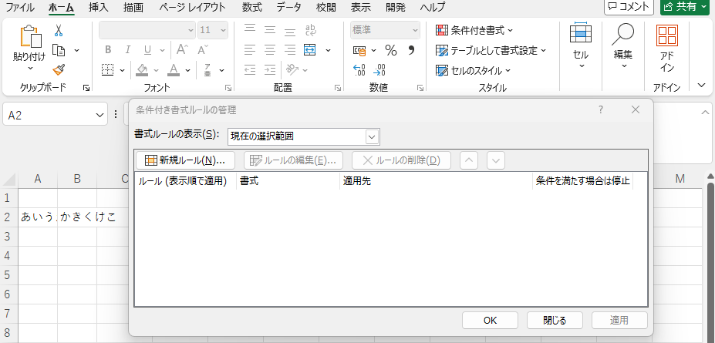
Task: Increase decimal places icon
Action: 359,69
